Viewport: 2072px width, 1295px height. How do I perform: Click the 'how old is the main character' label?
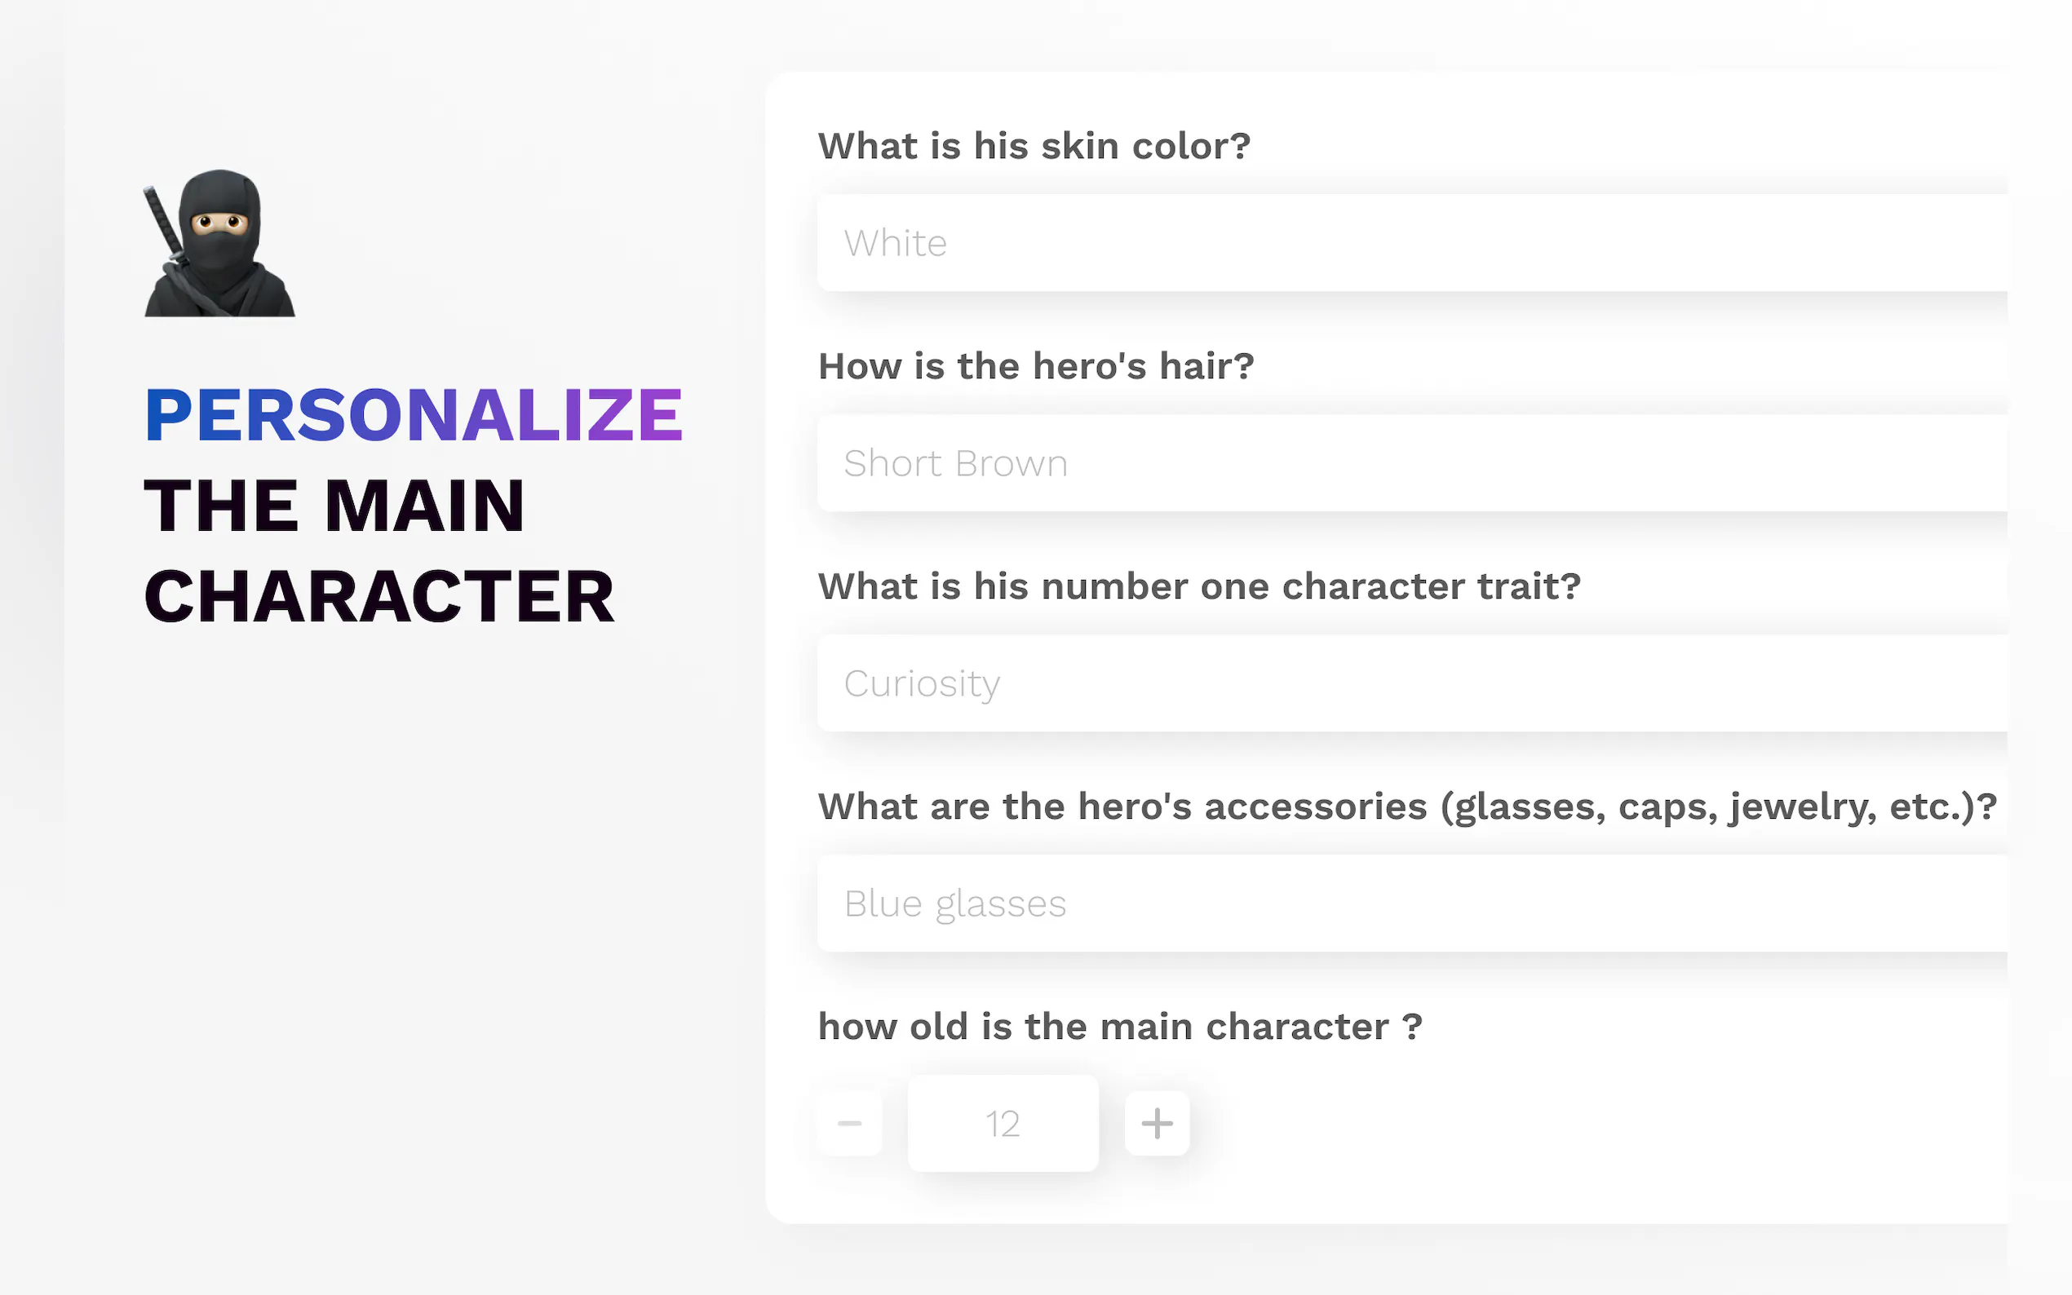[1119, 1027]
